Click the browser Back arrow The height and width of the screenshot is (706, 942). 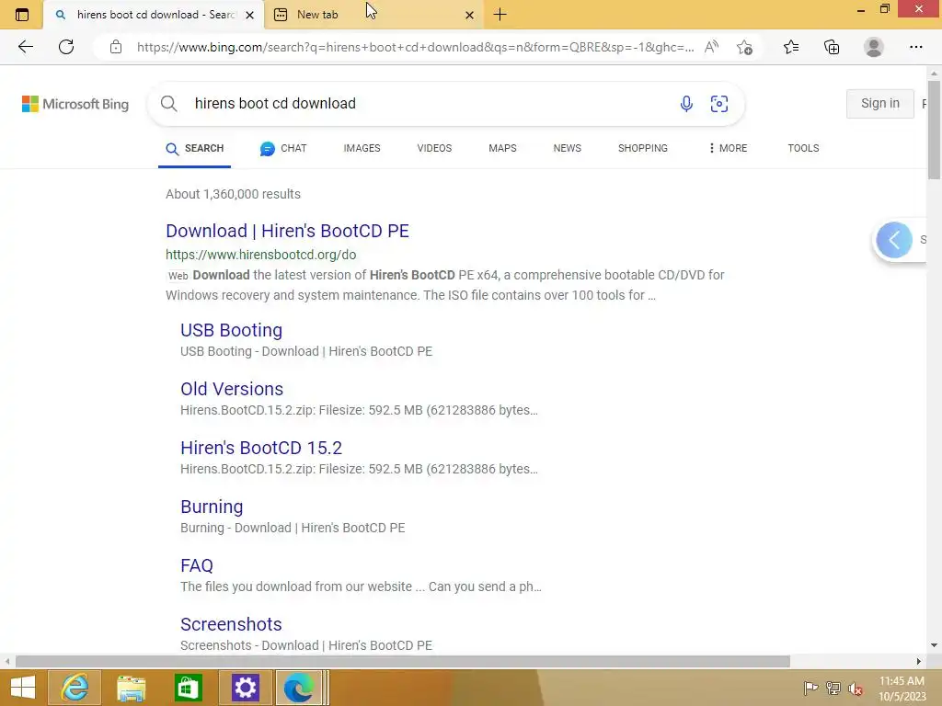(x=25, y=47)
